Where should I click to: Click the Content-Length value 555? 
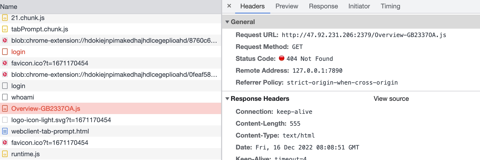coord(295,124)
